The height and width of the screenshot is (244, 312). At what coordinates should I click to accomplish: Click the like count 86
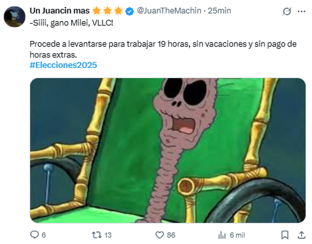click(x=171, y=235)
